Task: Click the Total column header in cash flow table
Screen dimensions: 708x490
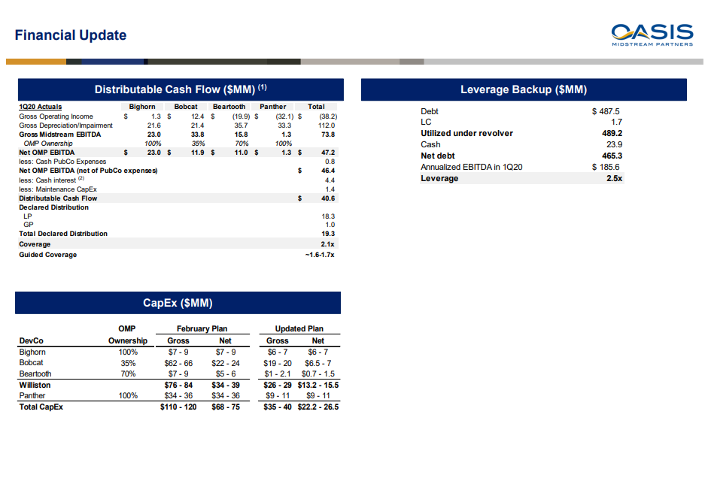Action: coord(316,107)
